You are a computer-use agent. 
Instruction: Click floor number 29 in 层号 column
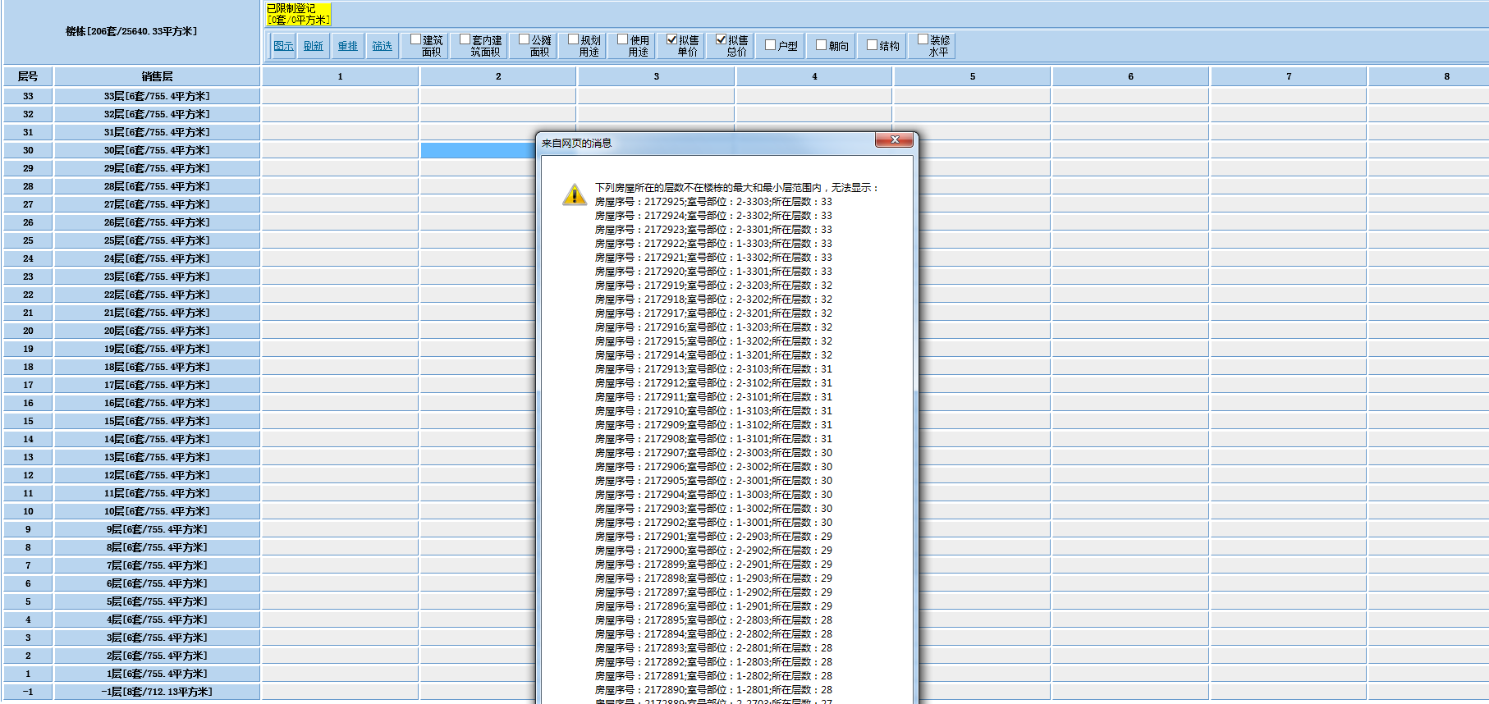(x=28, y=168)
